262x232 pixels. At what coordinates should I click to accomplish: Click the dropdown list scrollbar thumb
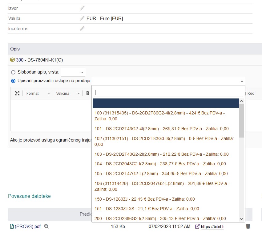241,120
